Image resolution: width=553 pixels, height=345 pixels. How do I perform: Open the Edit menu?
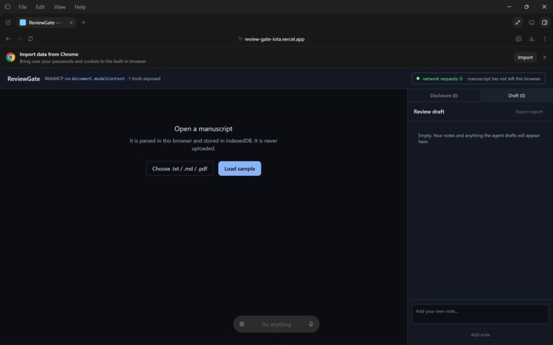(40, 7)
